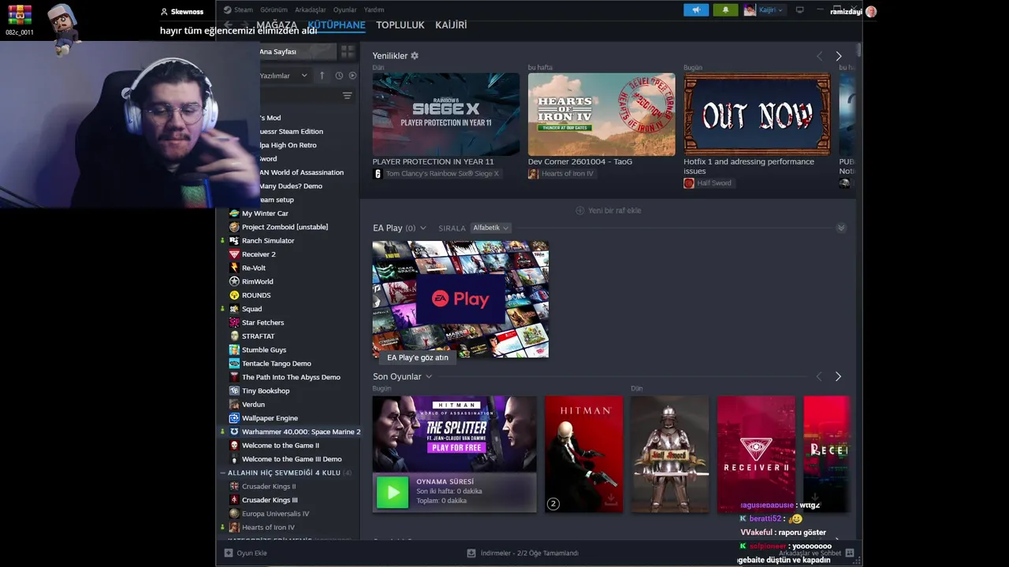Switch to the TOPLULUK tab
This screenshot has width=1009, height=567.
400,25
